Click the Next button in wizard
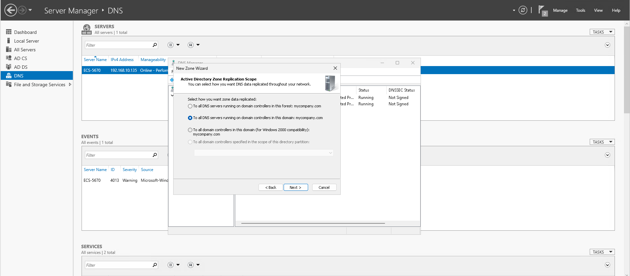 pos(295,187)
